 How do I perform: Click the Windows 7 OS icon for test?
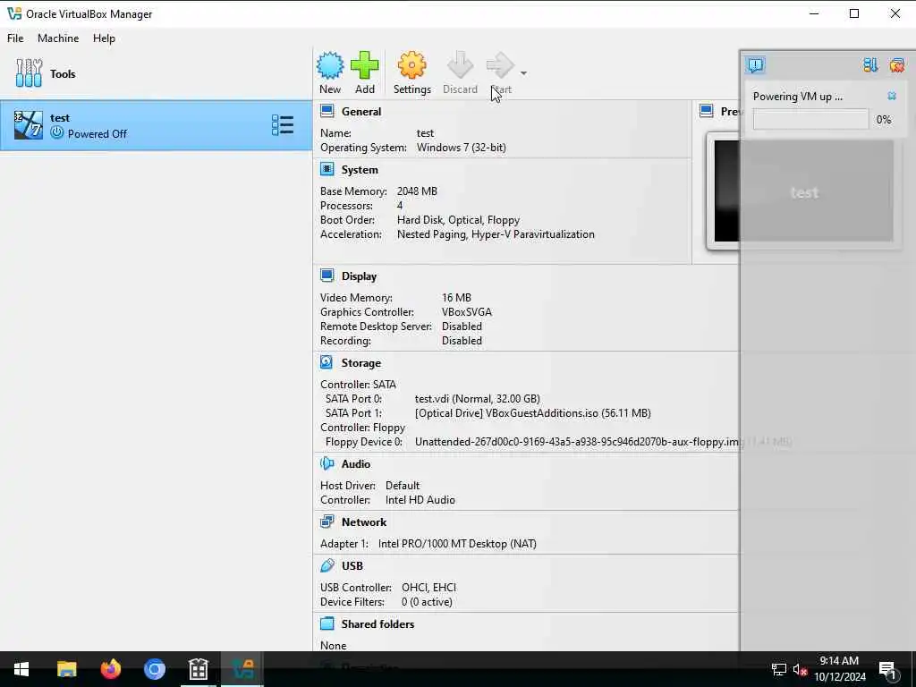click(28, 125)
